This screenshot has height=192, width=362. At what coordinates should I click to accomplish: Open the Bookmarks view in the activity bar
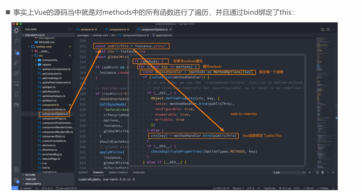point(16,94)
